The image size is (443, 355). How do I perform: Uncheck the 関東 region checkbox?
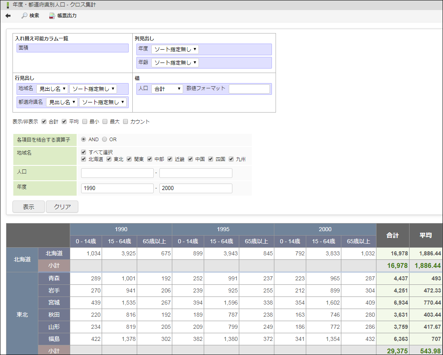129,159
